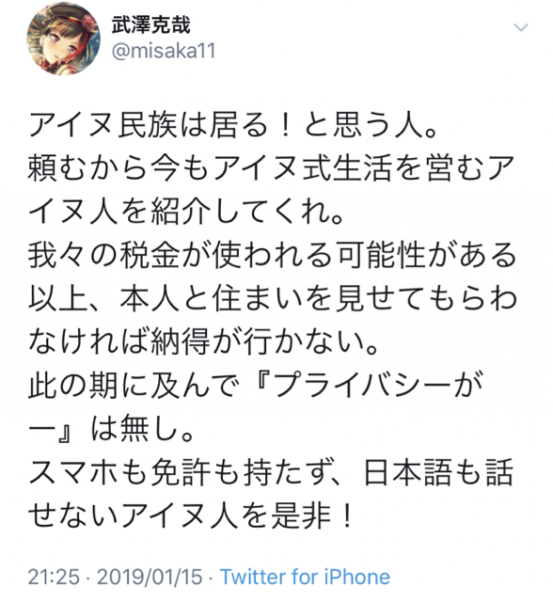Click the 21:25 timestamp
Image resolution: width=553 pixels, height=602 pixels.
point(54,577)
